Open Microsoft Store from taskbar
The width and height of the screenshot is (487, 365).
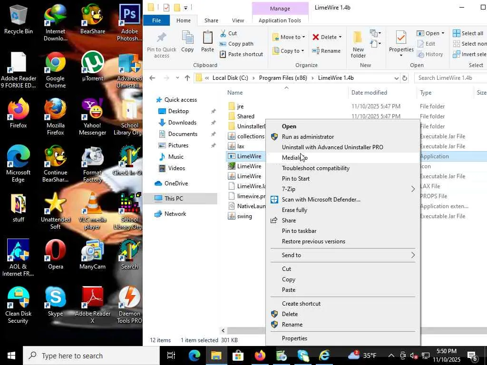[238, 355]
